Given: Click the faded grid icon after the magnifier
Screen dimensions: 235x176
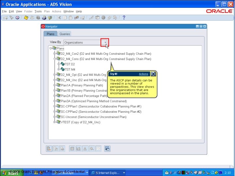Looking at the screenshot, I should tap(98, 149).
